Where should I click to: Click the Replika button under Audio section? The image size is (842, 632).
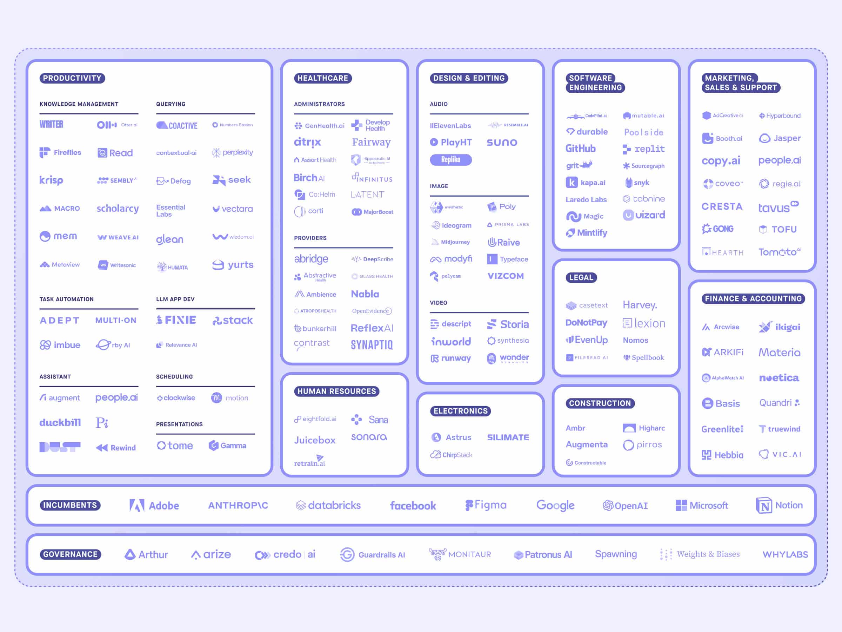[451, 161]
